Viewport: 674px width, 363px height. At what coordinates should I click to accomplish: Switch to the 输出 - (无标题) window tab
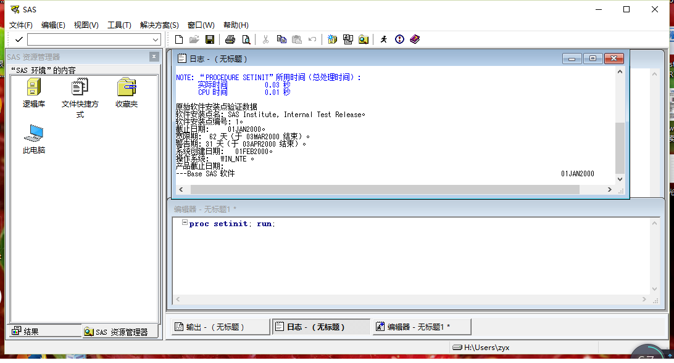click(220, 327)
